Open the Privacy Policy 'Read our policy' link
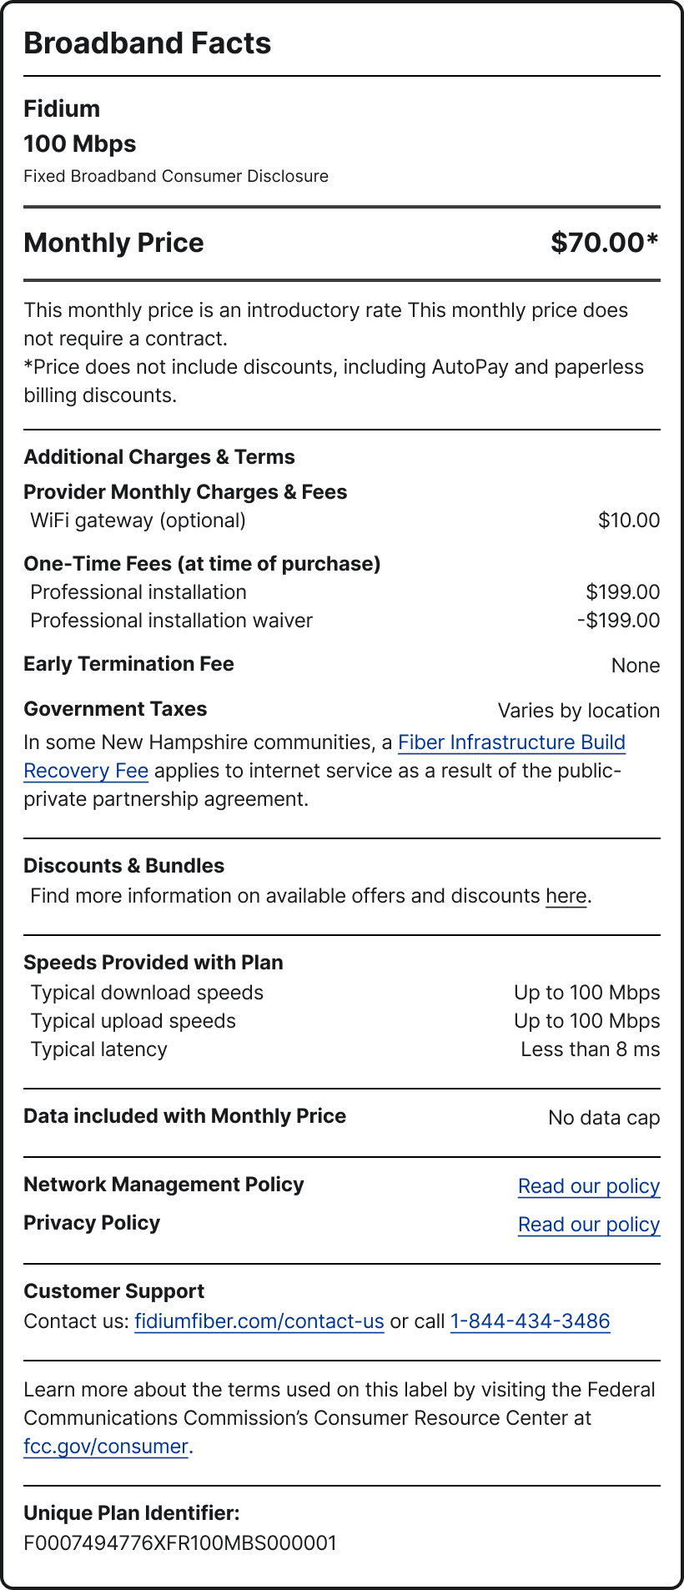Viewport: 684px width, 1590px height. (x=588, y=1225)
